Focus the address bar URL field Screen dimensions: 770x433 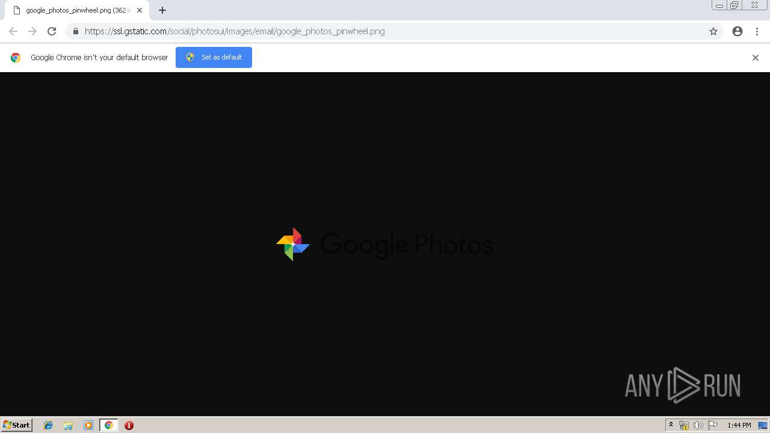pos(394,31)
